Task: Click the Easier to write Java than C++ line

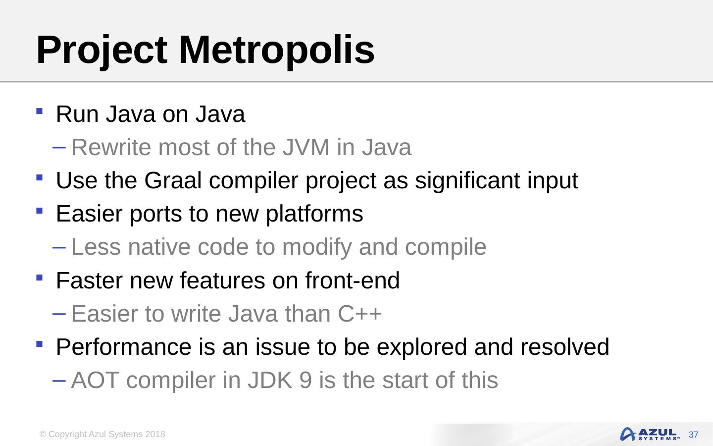Action: pos(227,314)
